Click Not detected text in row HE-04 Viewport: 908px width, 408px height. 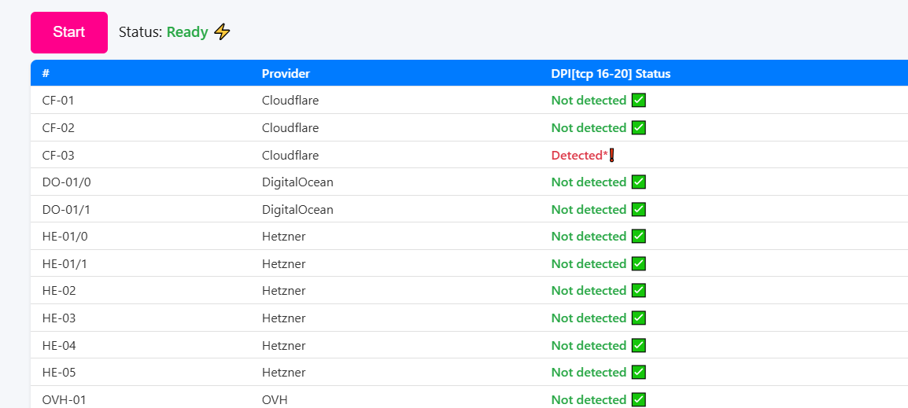tap(589, 345)
